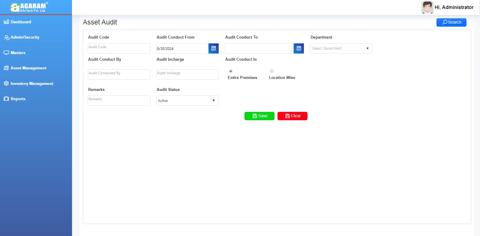Focus the Audit Code input field
This screenshot has height=236, width=480.
click(x=119, y=48)
